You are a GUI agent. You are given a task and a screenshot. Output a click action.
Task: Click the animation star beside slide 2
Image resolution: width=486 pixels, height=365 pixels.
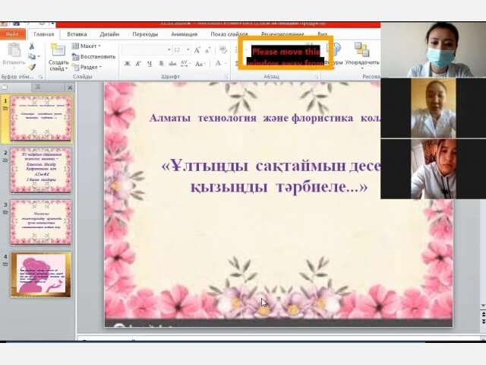point(5,160)
